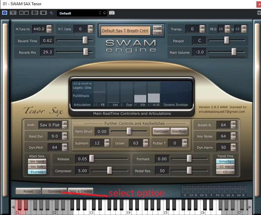Click the list view icon after A/B button
Image resolution: width=261 pixels, height=215 pixels.
click(44, 13)
